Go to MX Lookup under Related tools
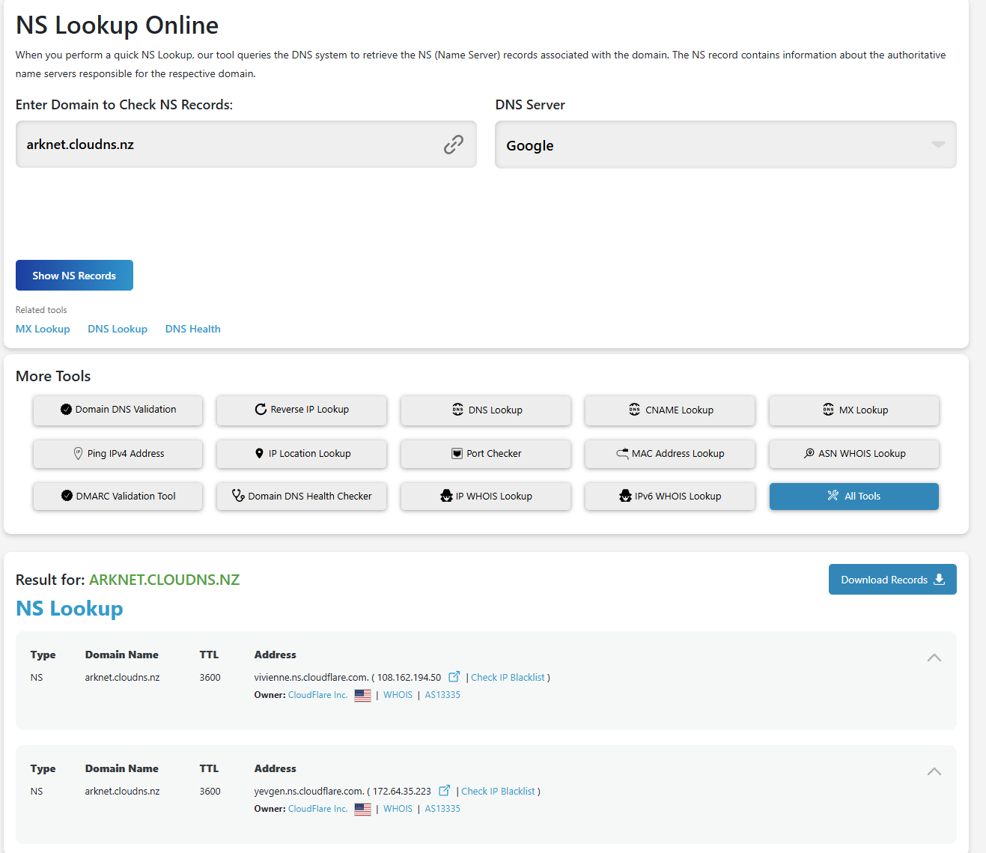The height and width of the screenshot is (853, 986). 43,329
